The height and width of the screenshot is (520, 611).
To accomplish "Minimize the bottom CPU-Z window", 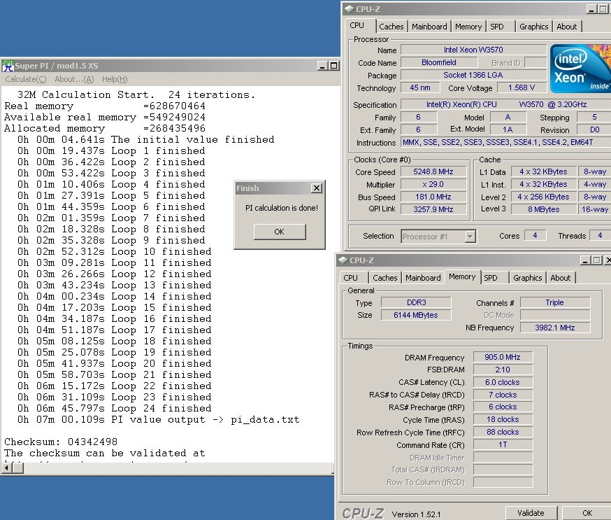I will coord(585,260).
